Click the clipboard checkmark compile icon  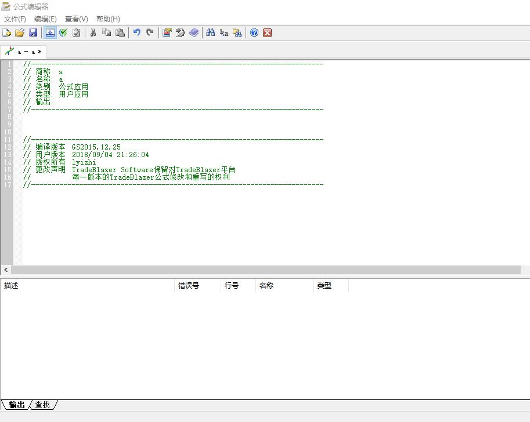tap(77, 32)
